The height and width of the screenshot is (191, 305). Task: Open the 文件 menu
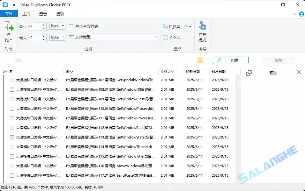(9, 14)
